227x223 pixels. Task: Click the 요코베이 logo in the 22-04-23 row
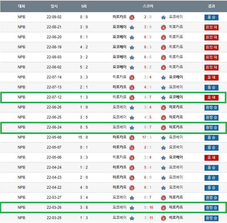(163, 178)
